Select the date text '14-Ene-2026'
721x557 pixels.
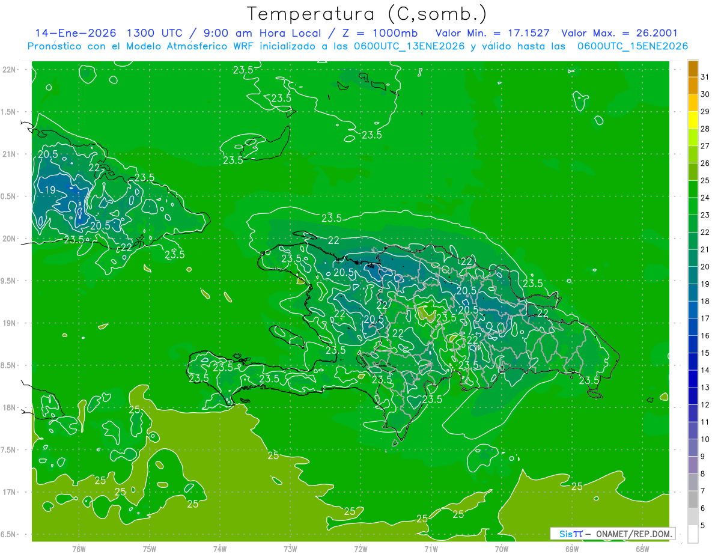(75, 33)
